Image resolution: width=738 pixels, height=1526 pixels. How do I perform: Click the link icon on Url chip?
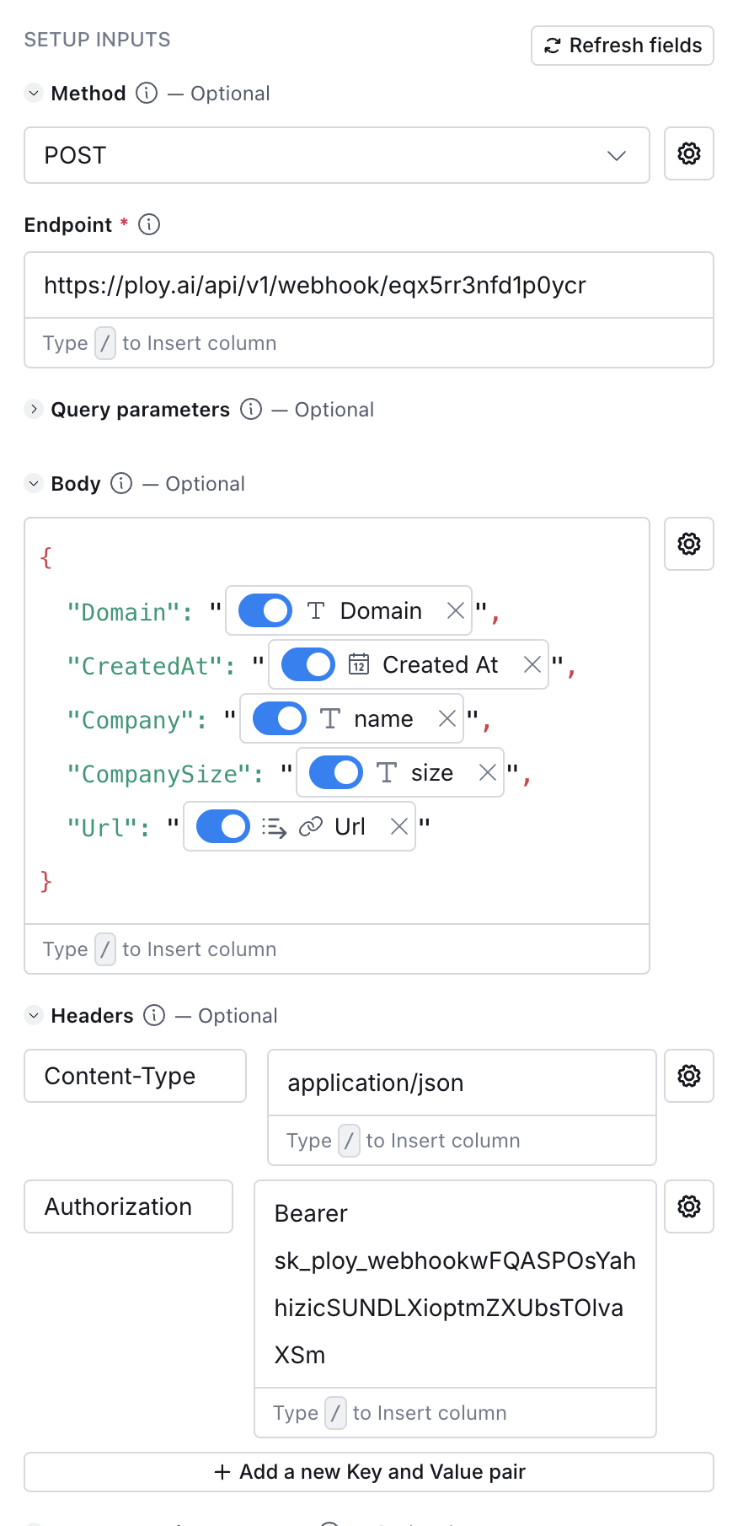pos(311,826)
